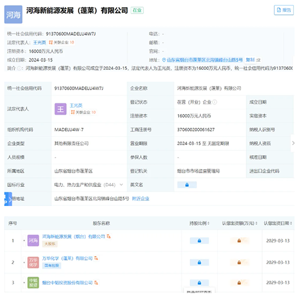Sort by 认缴出资日期 column header
This screenshot has height=301, width=298.
click(x=278, y=223)
